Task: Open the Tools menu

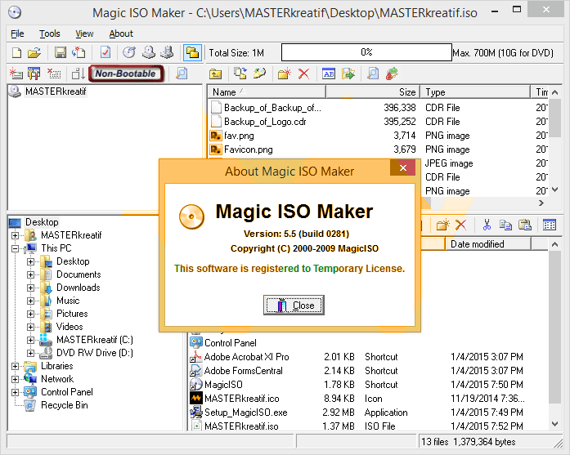Action: 50,33
